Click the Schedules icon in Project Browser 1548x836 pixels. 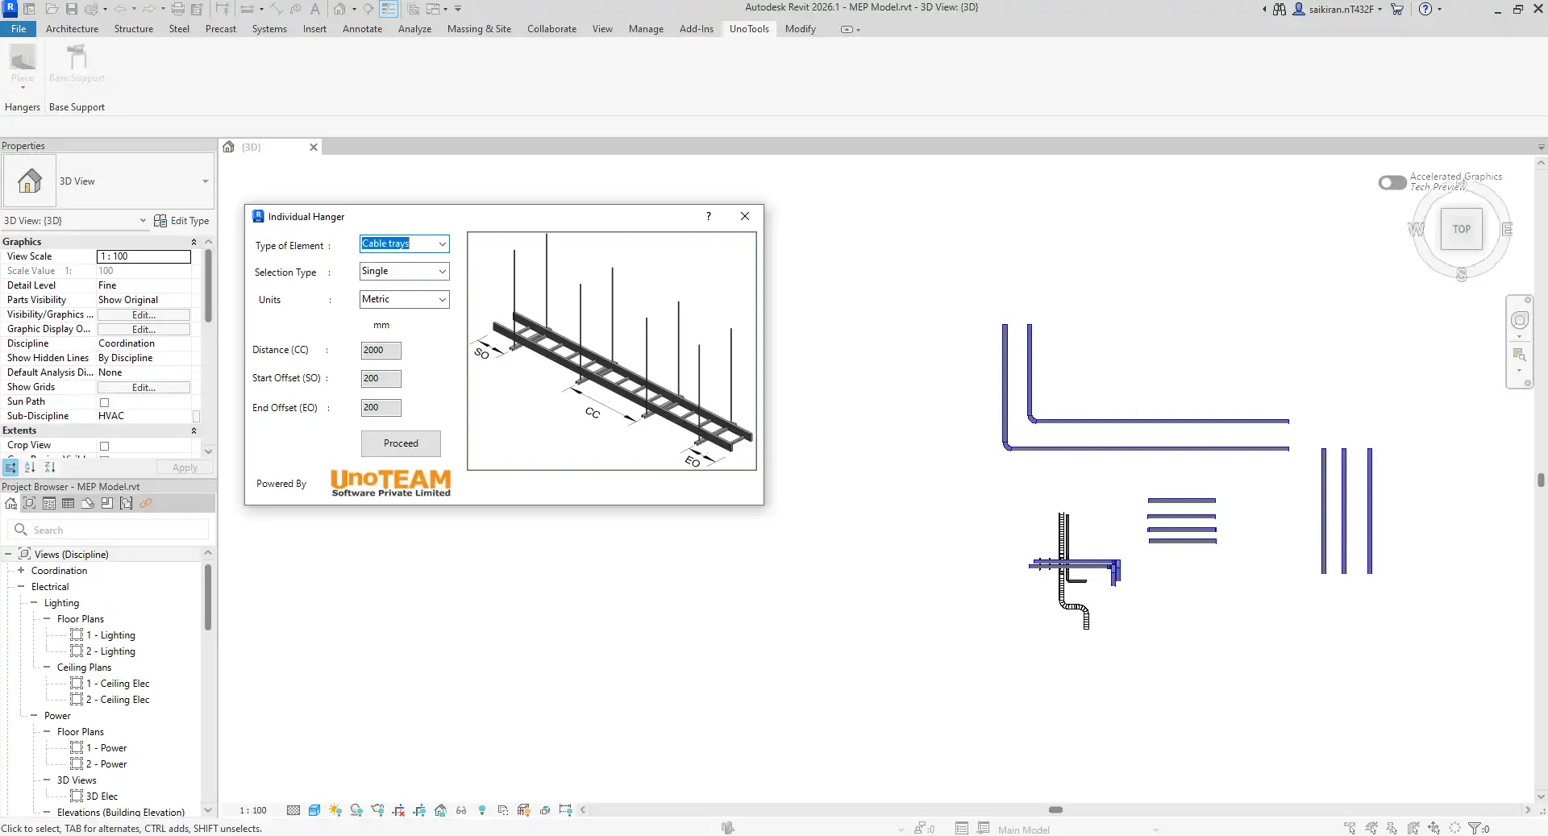tap(69, 503)
